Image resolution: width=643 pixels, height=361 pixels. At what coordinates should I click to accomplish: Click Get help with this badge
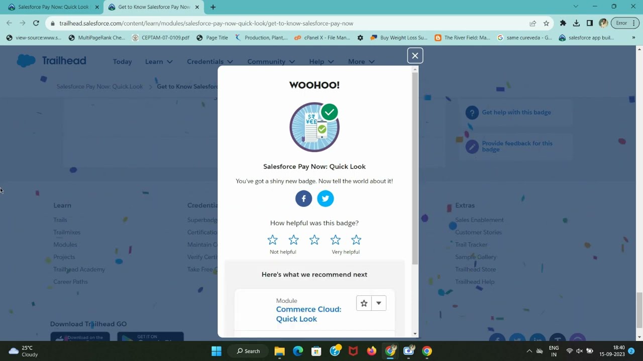(x=516, y=112)
